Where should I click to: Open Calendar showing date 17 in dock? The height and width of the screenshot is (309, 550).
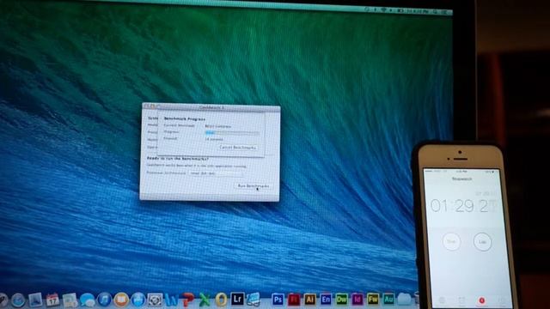[x=52, y=300]
